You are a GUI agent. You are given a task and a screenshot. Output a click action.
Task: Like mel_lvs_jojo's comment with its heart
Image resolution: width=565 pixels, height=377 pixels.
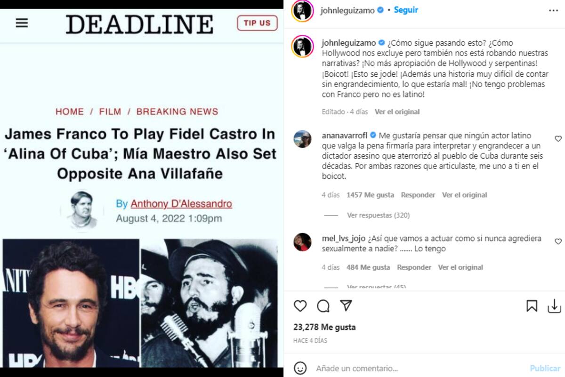click(x=558, y=241)
